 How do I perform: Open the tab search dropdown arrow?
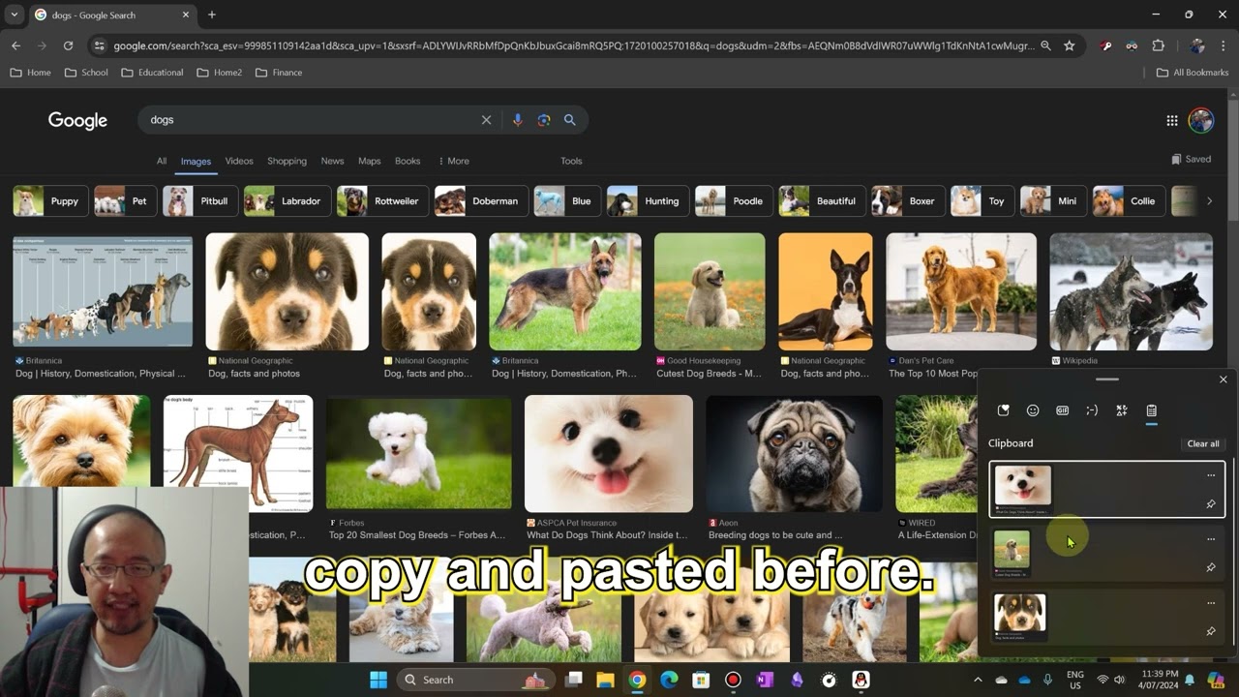(x=14, y=15)
